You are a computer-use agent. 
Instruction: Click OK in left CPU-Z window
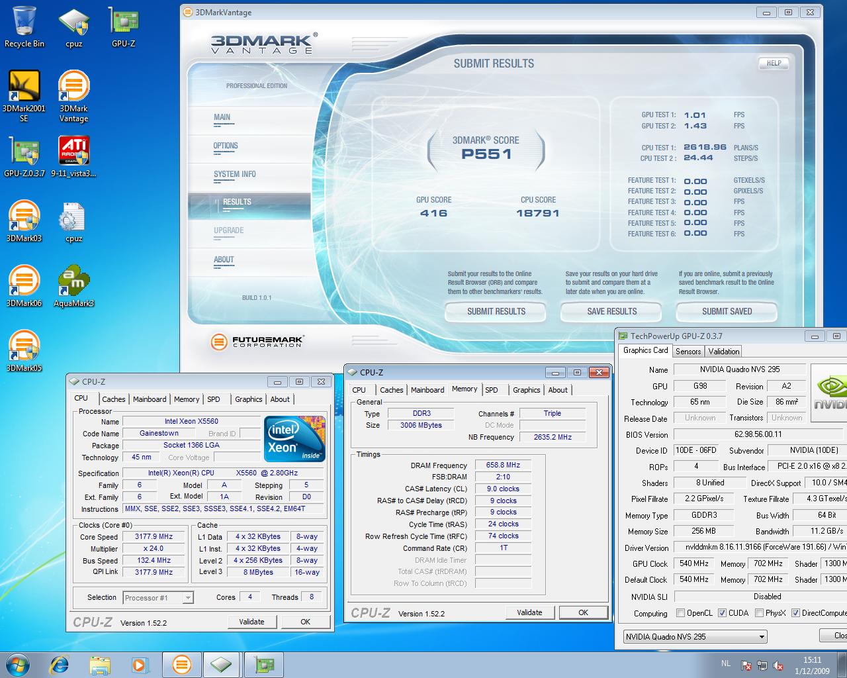pos(305,622)
